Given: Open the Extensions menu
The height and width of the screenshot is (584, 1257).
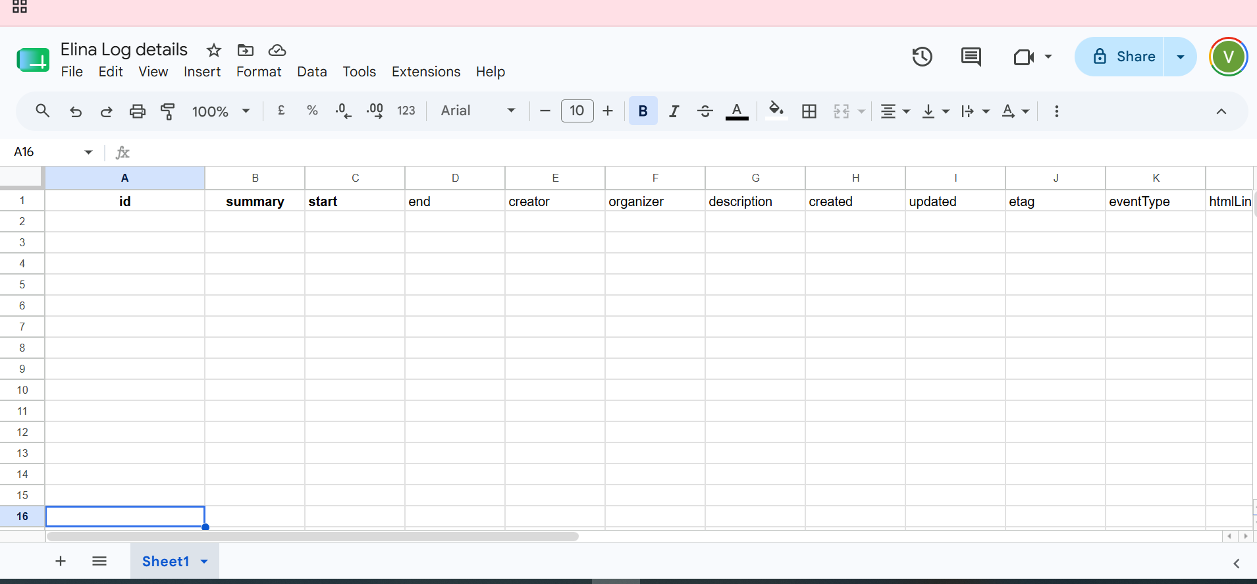Looking at the screenshot, I should tap(426, 72).
